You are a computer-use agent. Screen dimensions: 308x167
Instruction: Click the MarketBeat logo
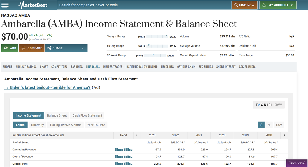[x=33, y=5]
